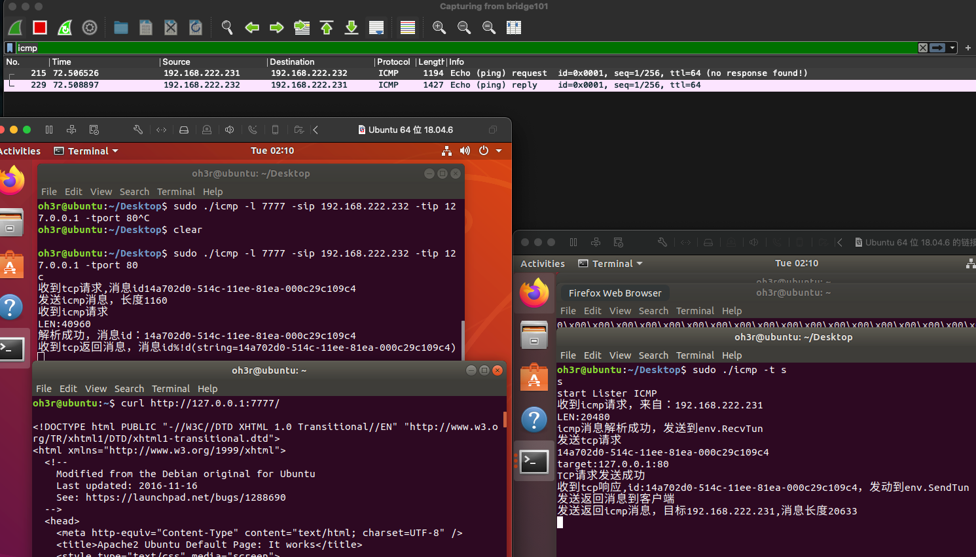Open Terminal app menu in right VM

coord(611,263)
